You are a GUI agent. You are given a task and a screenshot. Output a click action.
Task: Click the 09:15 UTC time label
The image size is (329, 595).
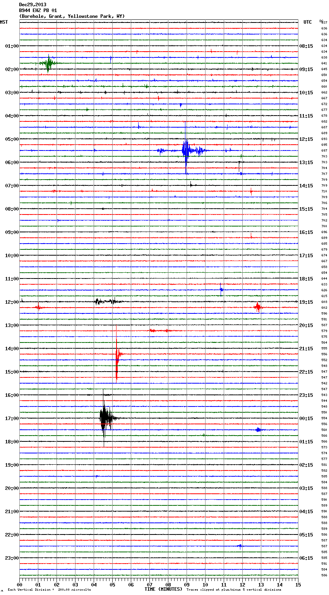click(306, 69)
